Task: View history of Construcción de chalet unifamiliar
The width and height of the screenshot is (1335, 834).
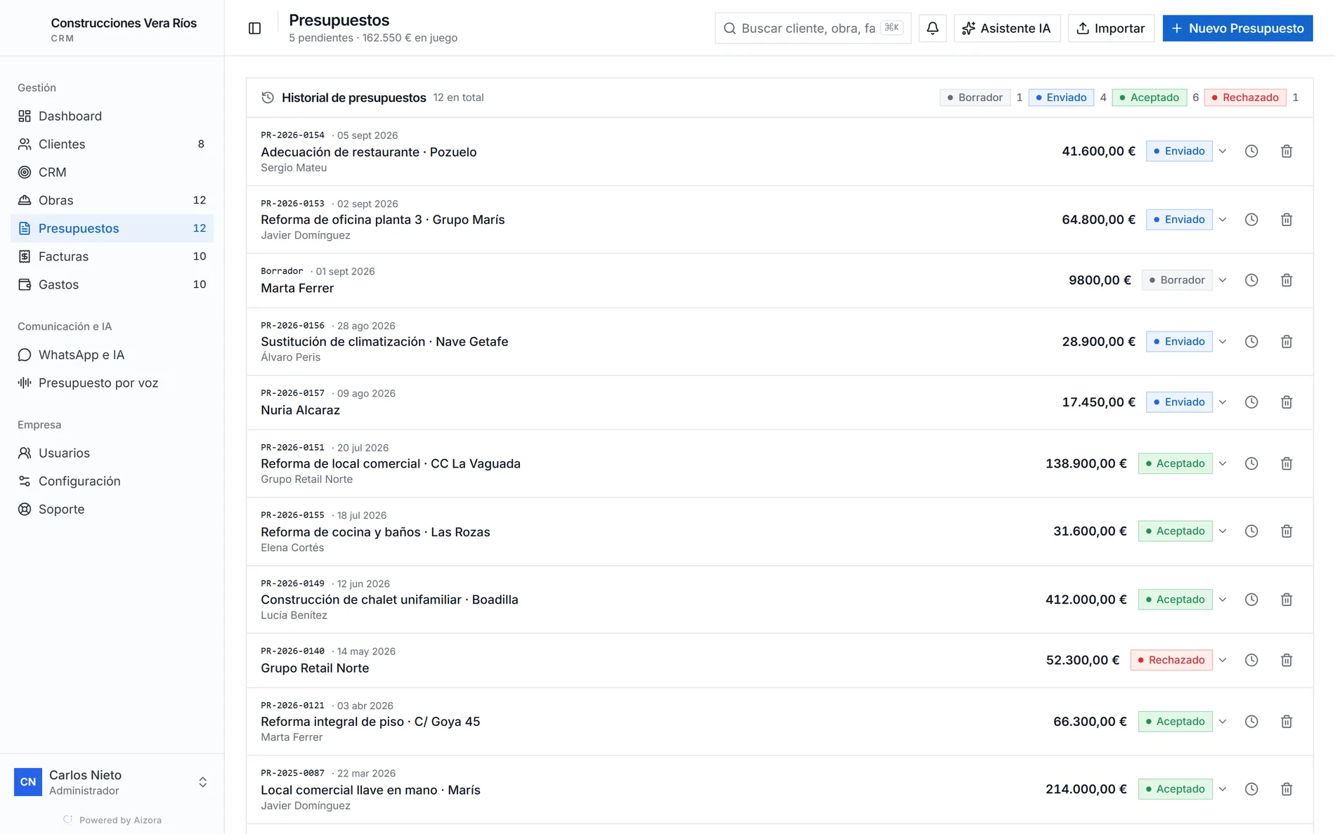Action: click(x=1251, y=600)
